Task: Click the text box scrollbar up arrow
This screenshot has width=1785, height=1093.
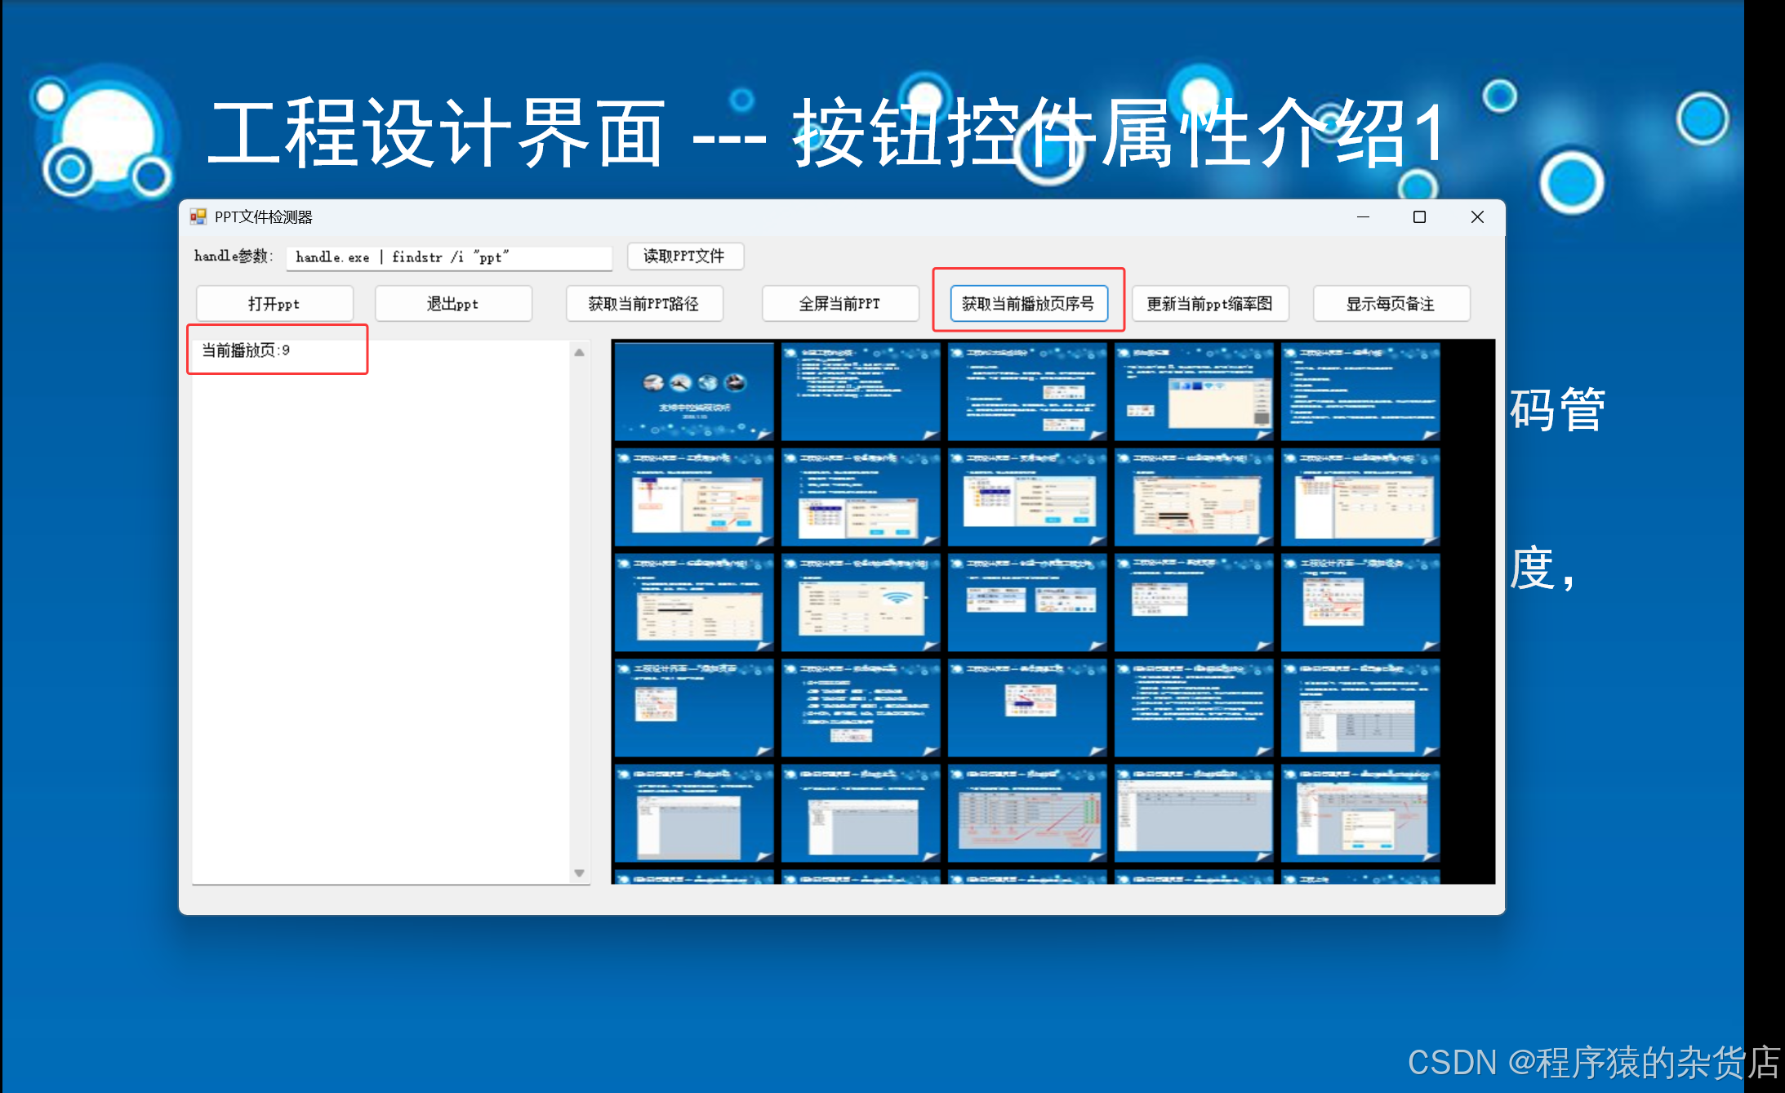Action: (579, 353)
